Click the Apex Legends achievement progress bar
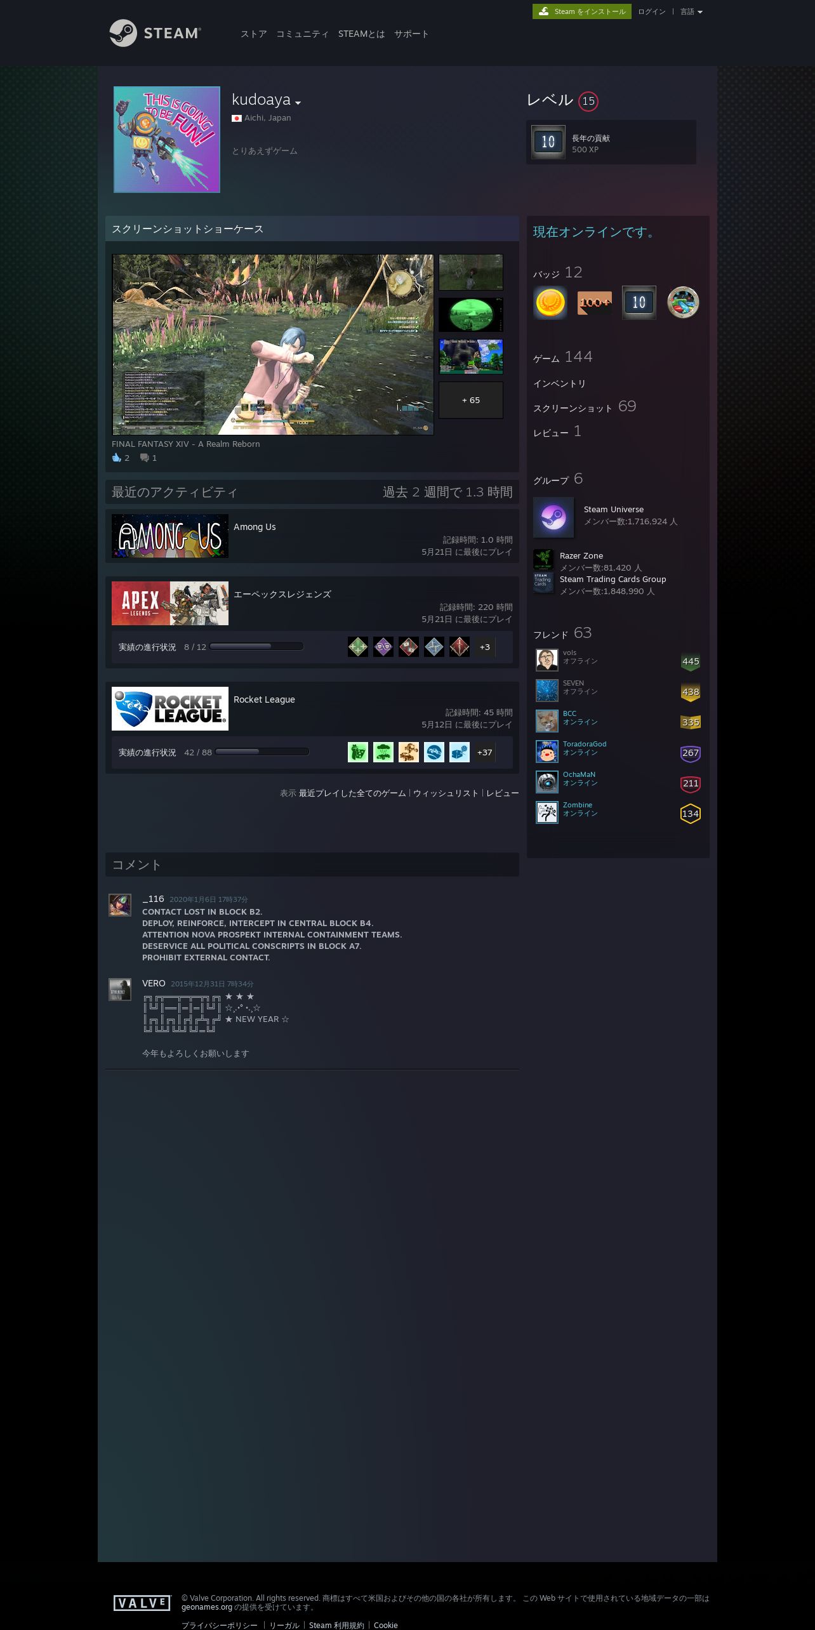This screenshot has width=815, height=1630. pyautogui.click(x=256, y=647)
